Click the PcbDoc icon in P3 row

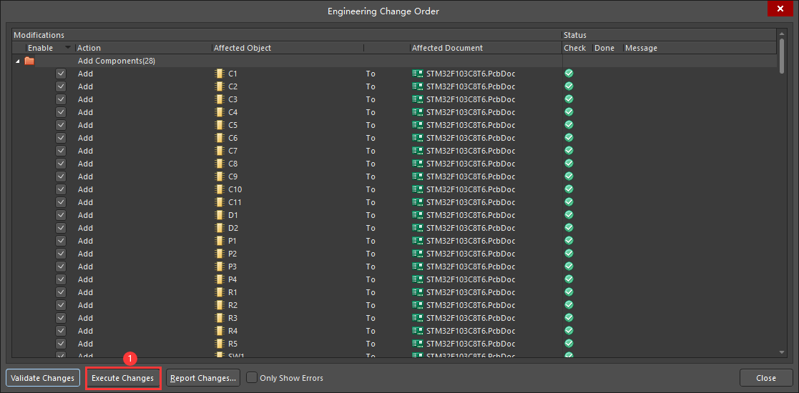pos(417,267)
